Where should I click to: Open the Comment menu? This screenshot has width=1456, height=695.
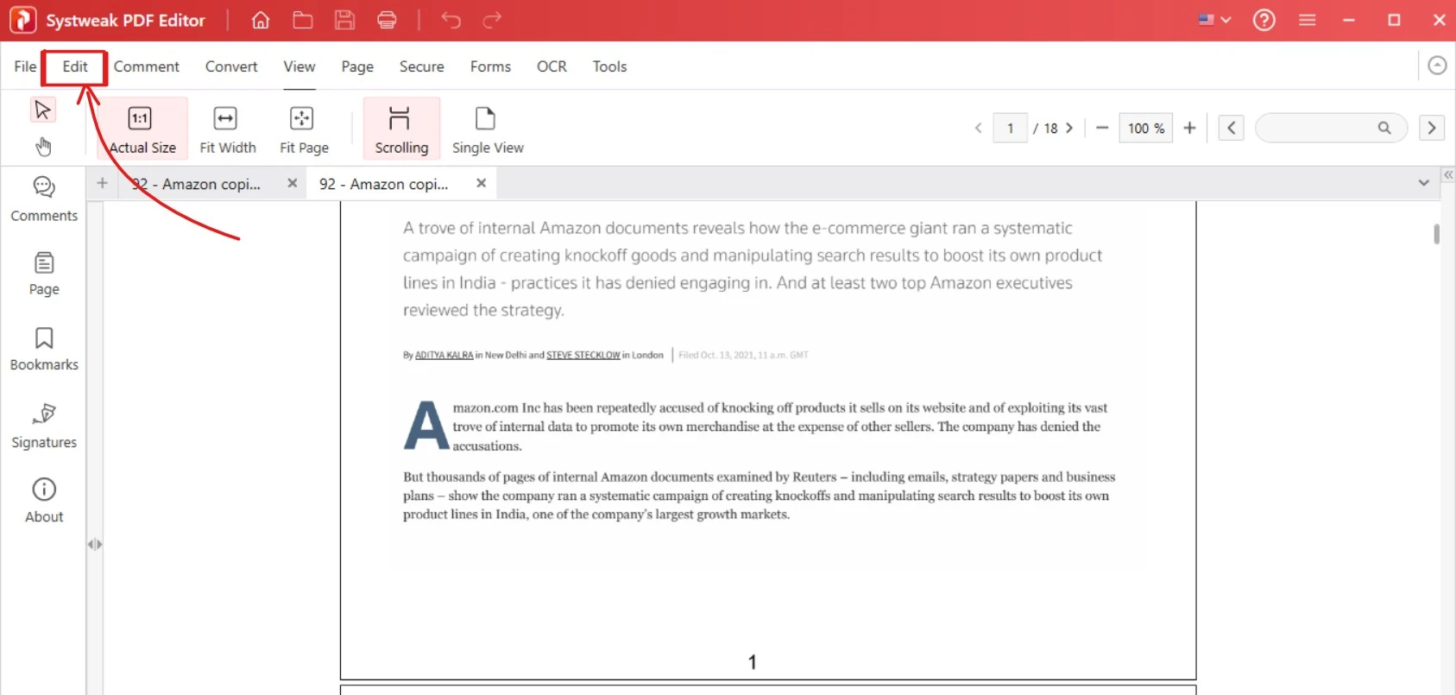tap(147, 66)
